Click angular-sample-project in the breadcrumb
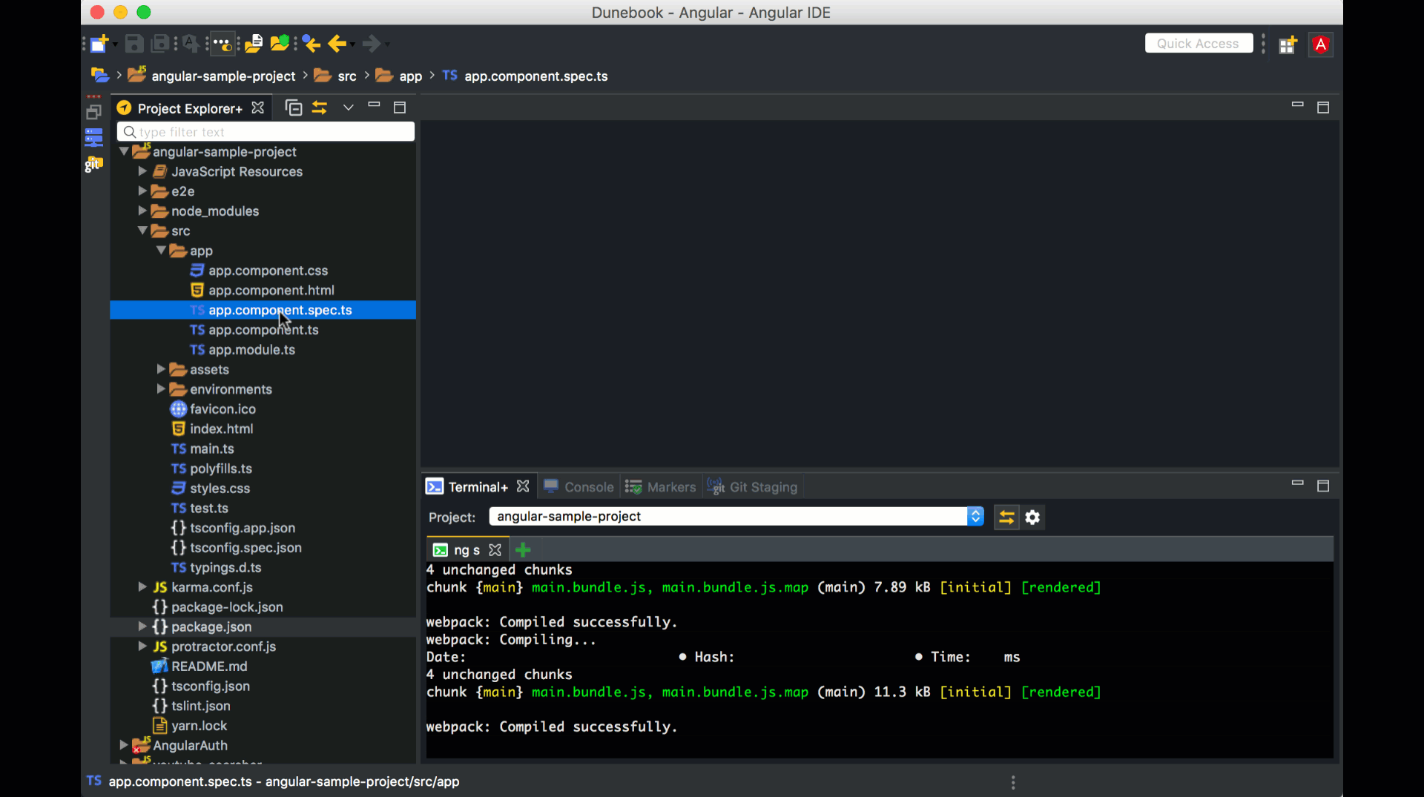The width and height of the screenshot is (1424, 797). (x=223, y=76)
